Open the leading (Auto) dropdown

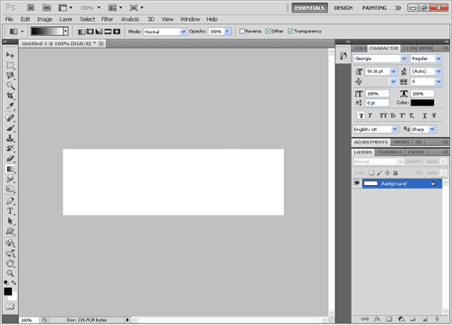point(438,71)
